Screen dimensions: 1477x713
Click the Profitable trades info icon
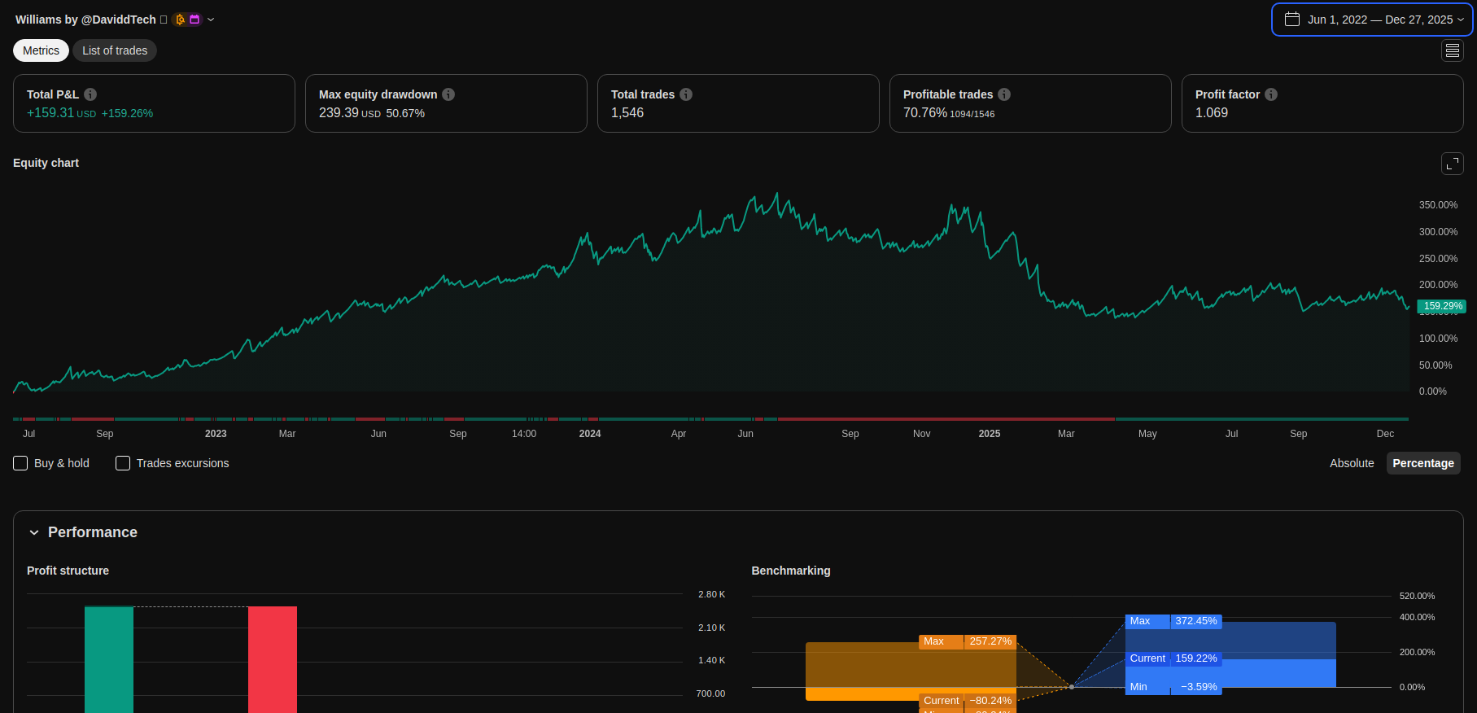click(1004, 94)
